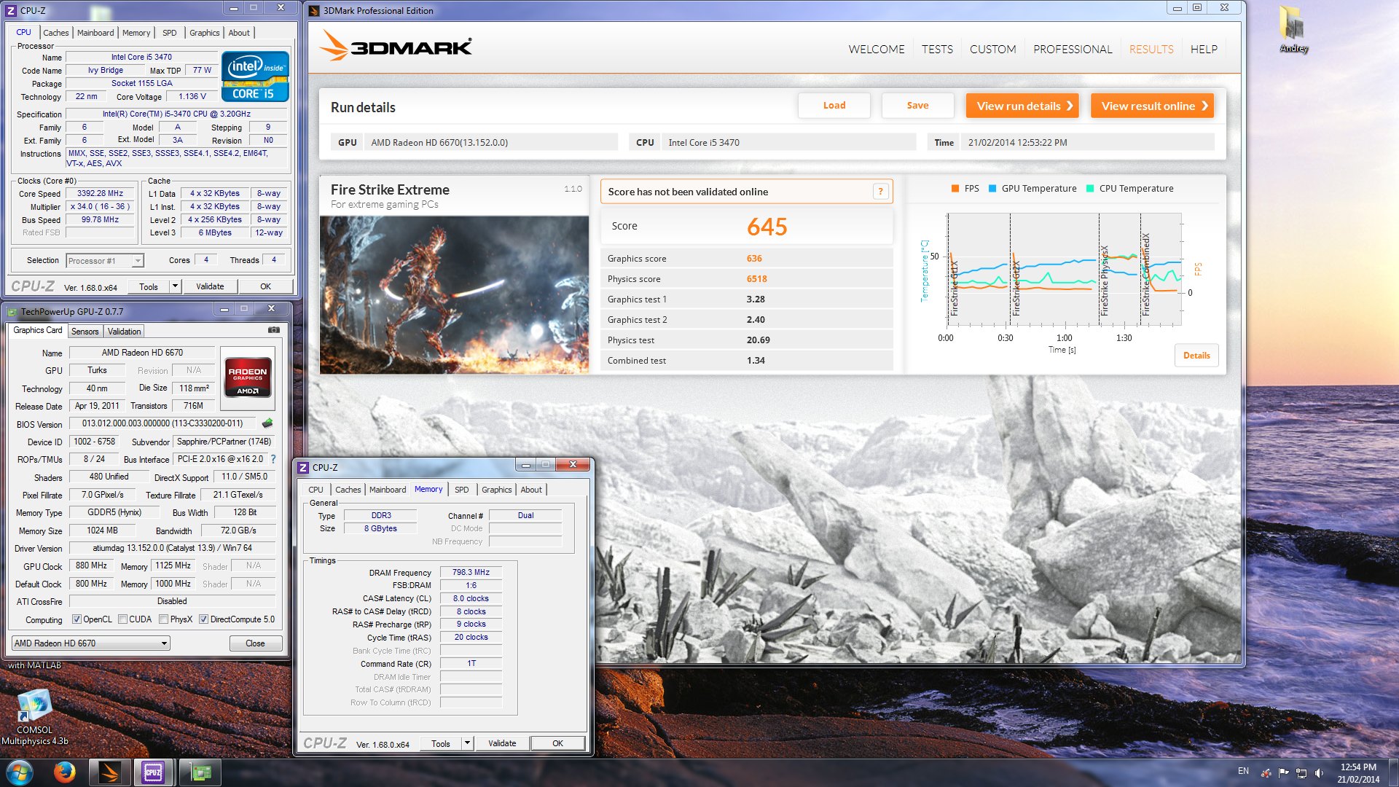Click the Fire Strike Extreme preview image
The height and width of the screenshot is (787, 1399).
coord(454,294)
